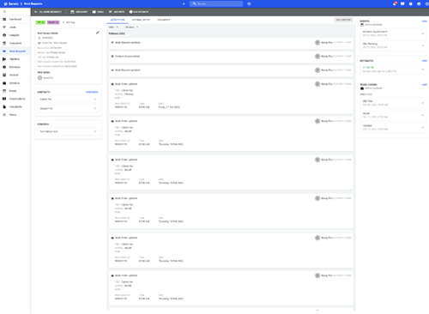Click into the Search field
429x314 pixels.
(x=216, y=3)
